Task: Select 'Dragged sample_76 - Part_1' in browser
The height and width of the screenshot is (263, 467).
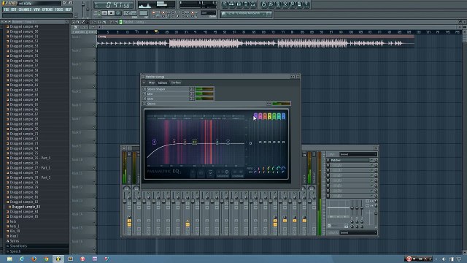Action: pyautogui.click(x=30, y=158)
